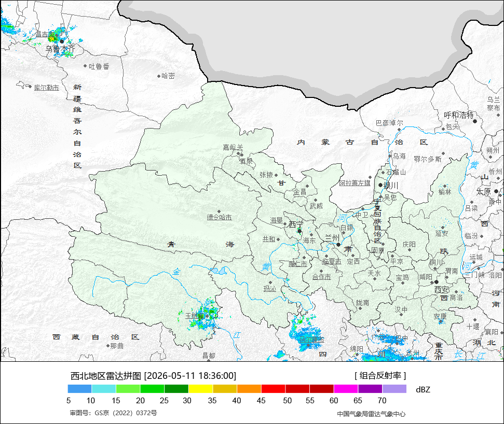Viewport: 504px width, 424px height.
Task: Click the city label 武威
Action: (316, 206)
